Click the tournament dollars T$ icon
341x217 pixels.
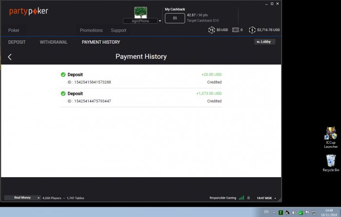pos(211,30)
